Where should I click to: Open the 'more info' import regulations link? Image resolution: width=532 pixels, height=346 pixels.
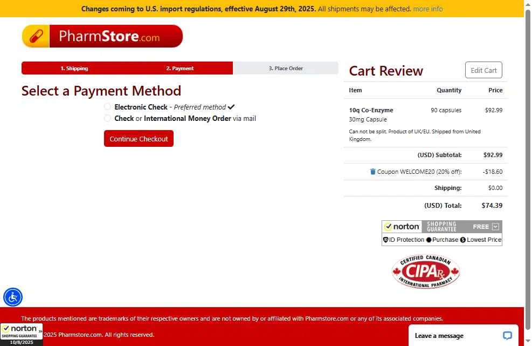click(x=428, y=9)
